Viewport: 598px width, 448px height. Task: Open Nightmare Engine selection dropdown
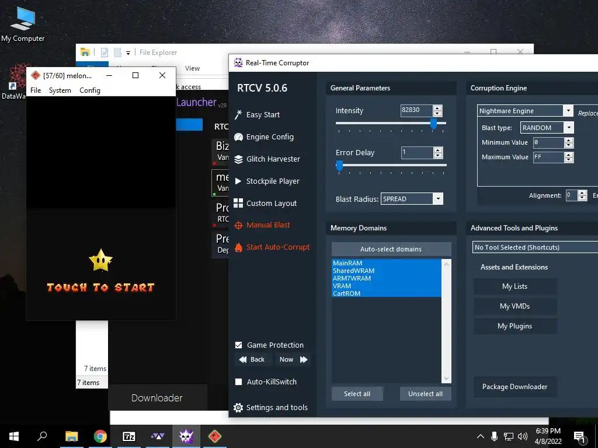click(568, 111)
